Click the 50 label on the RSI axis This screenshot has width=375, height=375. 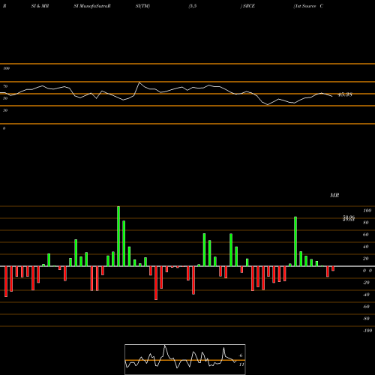[x=5, y=98]
